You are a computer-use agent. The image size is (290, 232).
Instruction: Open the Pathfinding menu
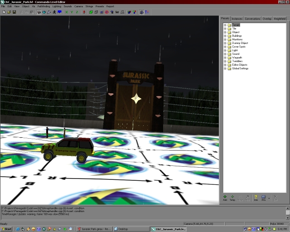click(43, 7)
